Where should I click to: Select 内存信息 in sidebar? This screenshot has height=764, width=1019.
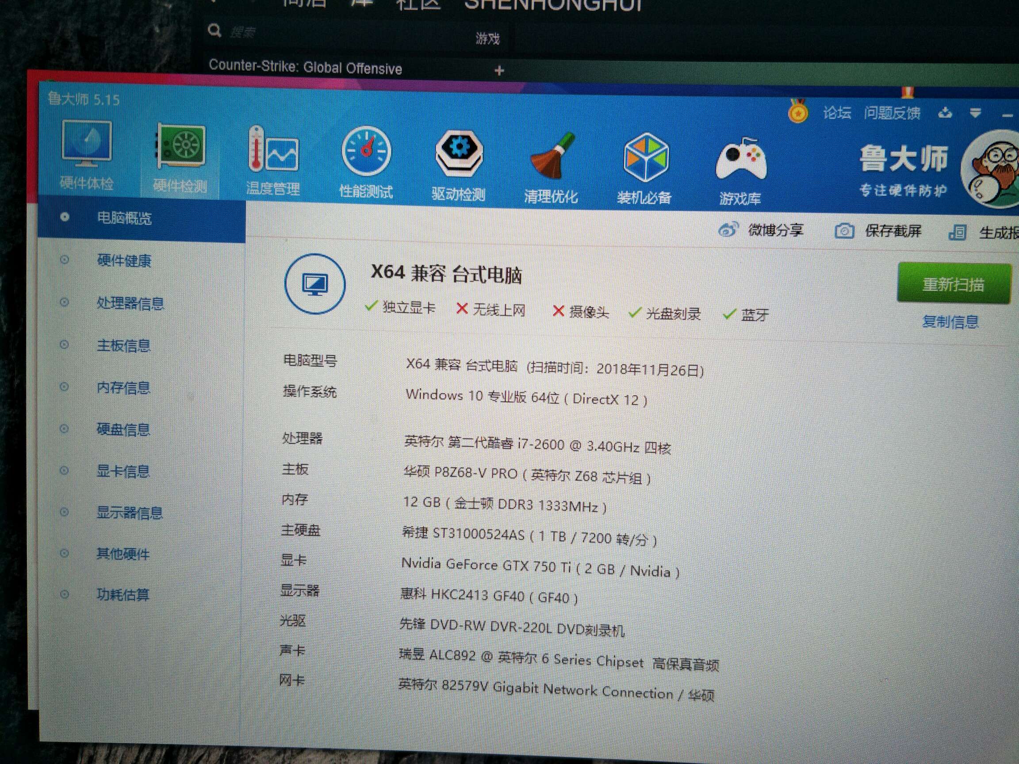123,388
